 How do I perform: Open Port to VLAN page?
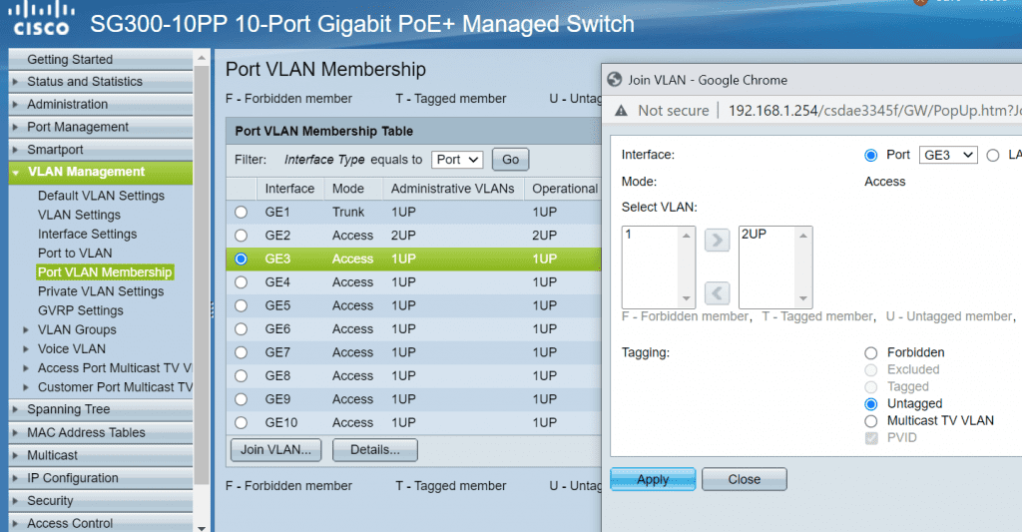tap(75, 253)
